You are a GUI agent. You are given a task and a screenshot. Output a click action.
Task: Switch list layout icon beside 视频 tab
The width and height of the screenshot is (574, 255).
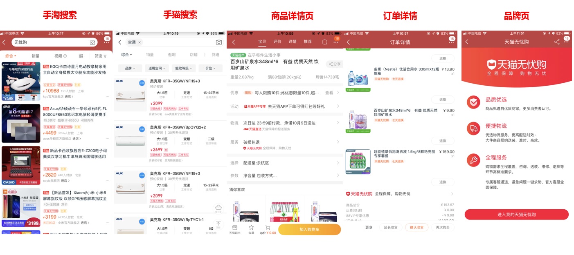tap(81, 56)
